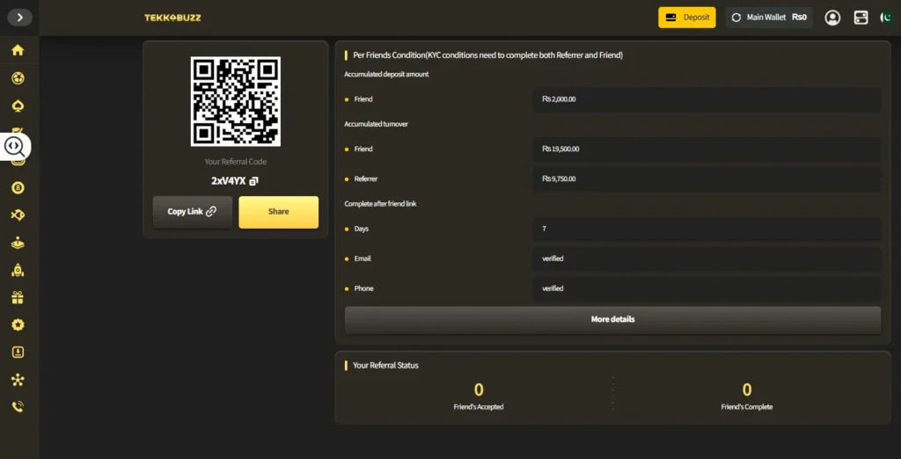Screen dimensions: 901x459
Task: Click the Friend's Accepted count
Action: (479, 390)
